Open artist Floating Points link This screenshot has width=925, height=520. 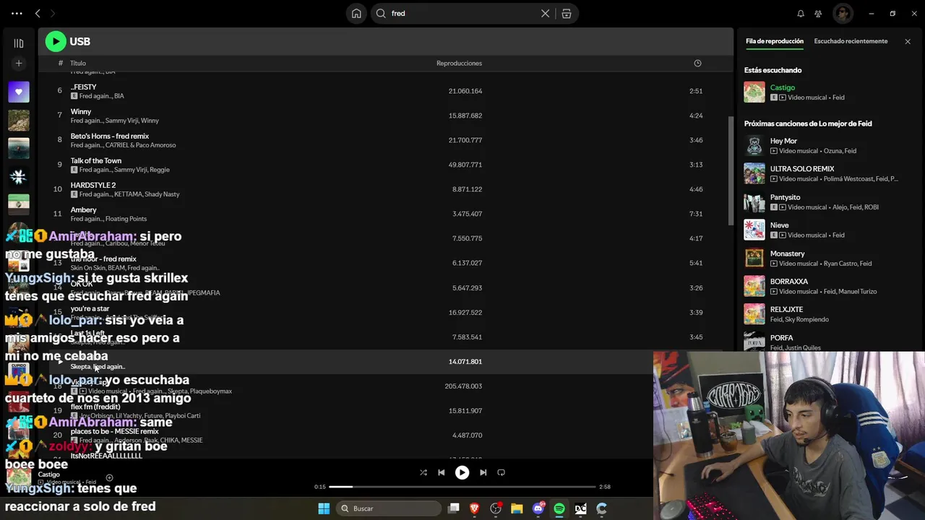(126, 219)
